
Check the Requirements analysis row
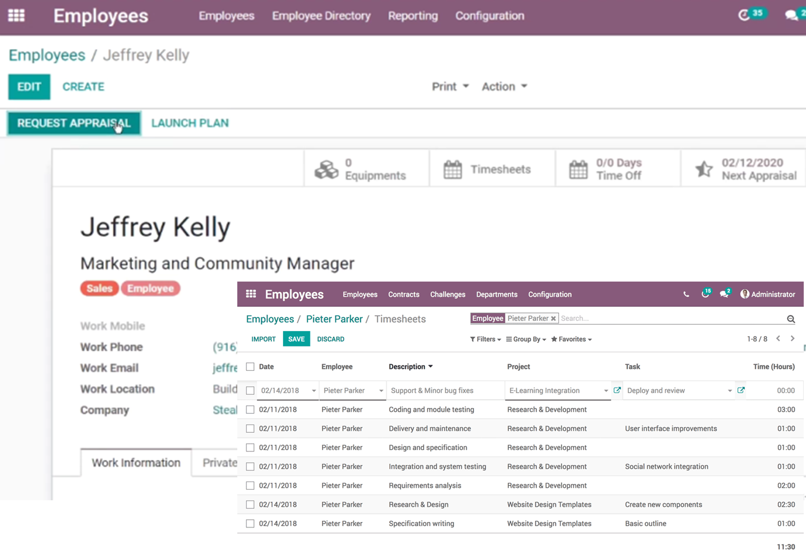point(250,486)
